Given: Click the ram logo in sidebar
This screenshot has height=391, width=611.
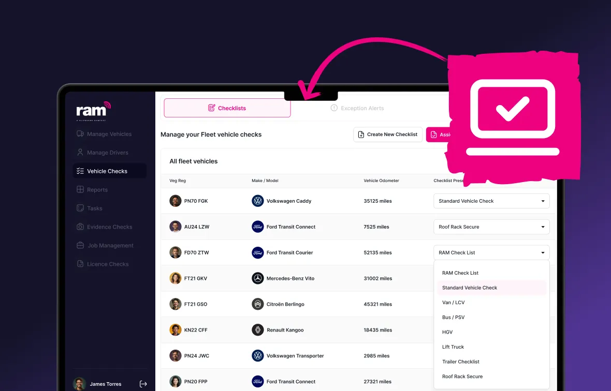Looking at the screenshot, I should (x=94, y=111).
